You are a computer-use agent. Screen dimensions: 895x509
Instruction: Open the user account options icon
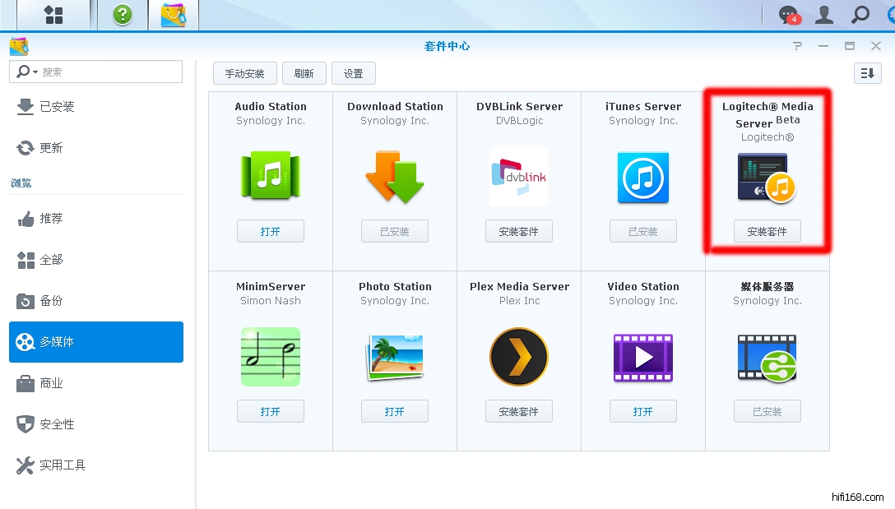coord(823,15)
